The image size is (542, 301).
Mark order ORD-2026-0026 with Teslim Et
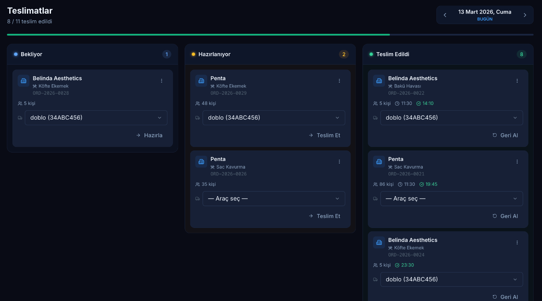(x=324, y=216)
